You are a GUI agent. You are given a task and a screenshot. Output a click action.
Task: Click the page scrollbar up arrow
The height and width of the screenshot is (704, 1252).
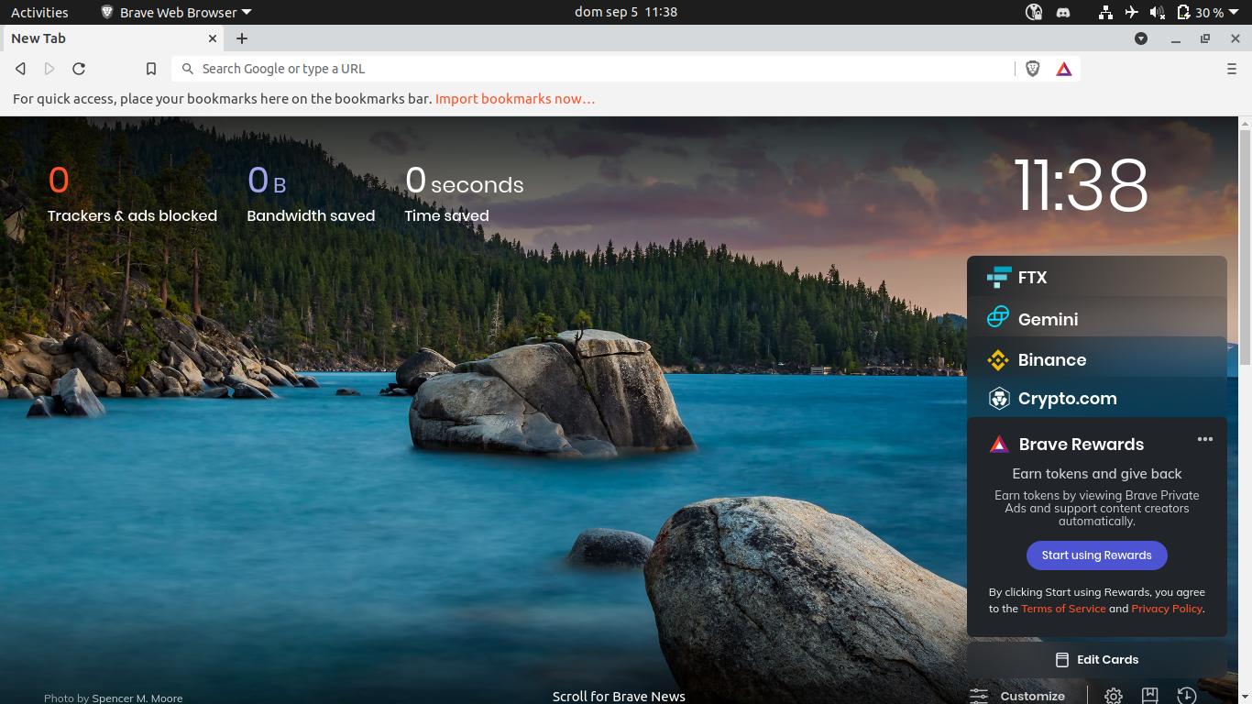pyautogui.click(x=1245, y=123)
